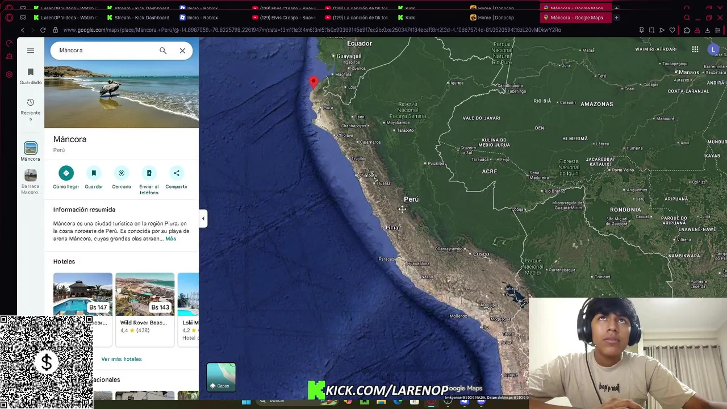The width and height of the screenshot is (727, 409).
Task: Click the Compartir share icon
Action: (177, 173)
